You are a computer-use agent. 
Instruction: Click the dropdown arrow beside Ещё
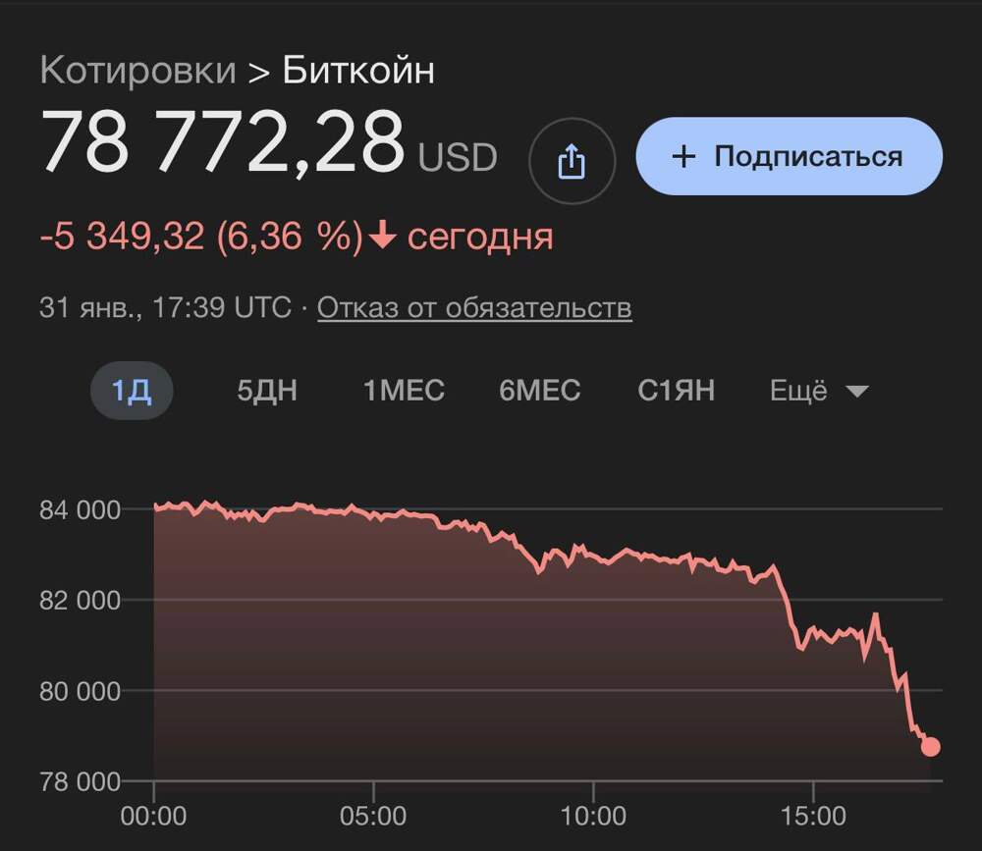(856, 392)
